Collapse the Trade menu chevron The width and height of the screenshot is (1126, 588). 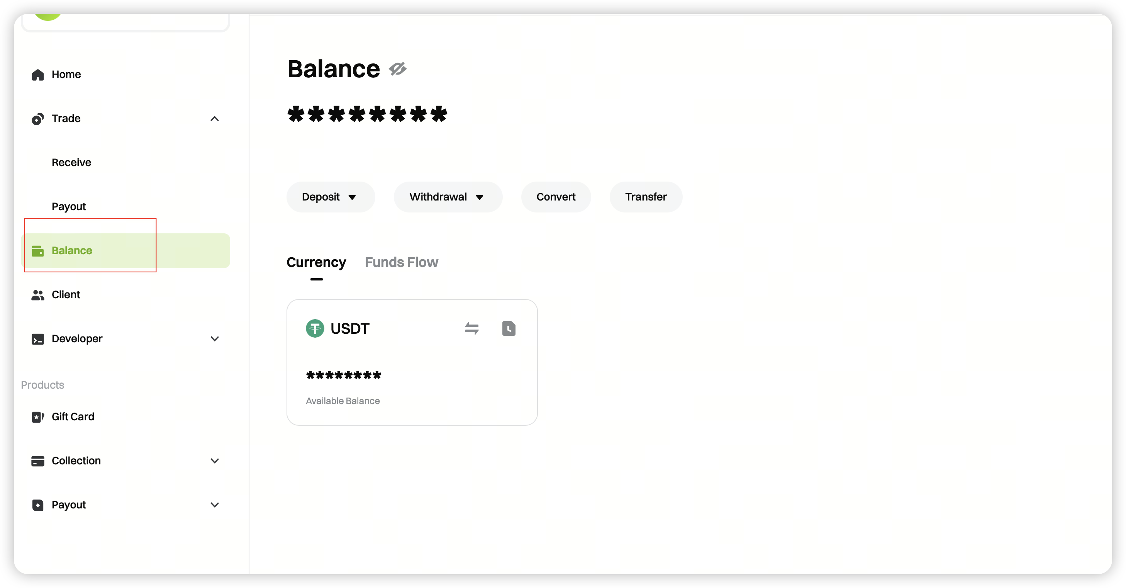(215, 119)
